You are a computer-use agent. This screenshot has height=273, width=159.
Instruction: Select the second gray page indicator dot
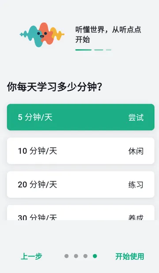point(76,256)
